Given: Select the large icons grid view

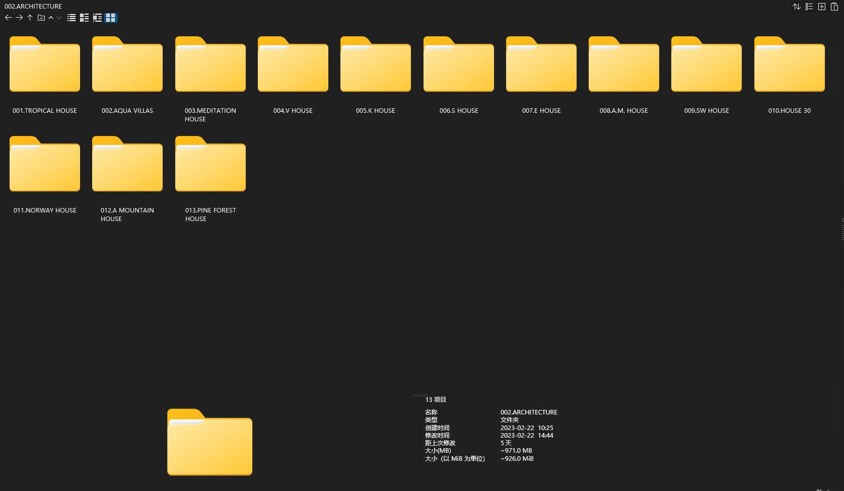Looking at the screenshot, I should pos(111,18).
